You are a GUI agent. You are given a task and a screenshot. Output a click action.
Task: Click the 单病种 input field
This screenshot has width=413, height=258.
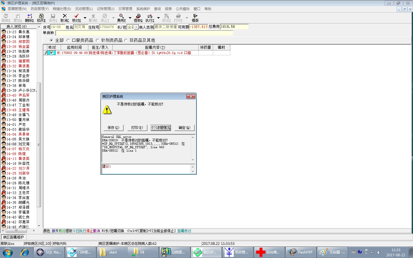click(144, 33)
